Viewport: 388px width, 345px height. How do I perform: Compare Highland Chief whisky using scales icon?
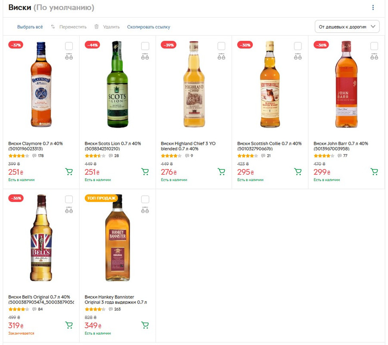click(x=221, y=56)
